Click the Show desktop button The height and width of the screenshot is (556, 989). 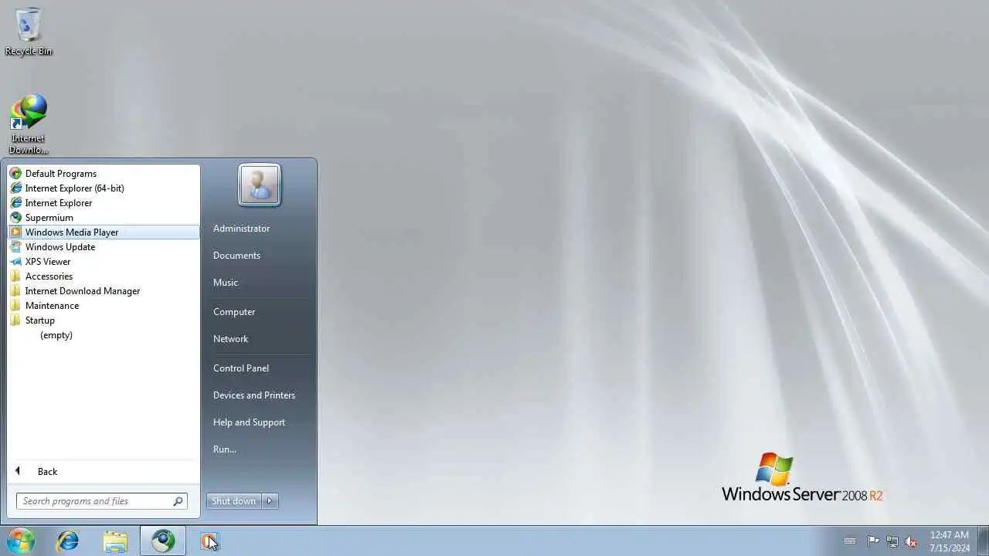983,541
